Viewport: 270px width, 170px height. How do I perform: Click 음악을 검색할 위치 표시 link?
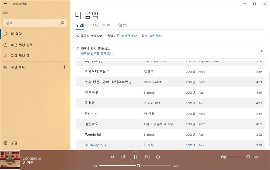tap(97, 54)
